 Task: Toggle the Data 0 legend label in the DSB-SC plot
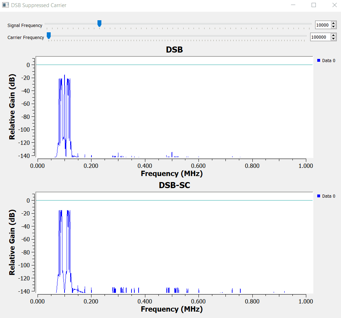point(329,196)
